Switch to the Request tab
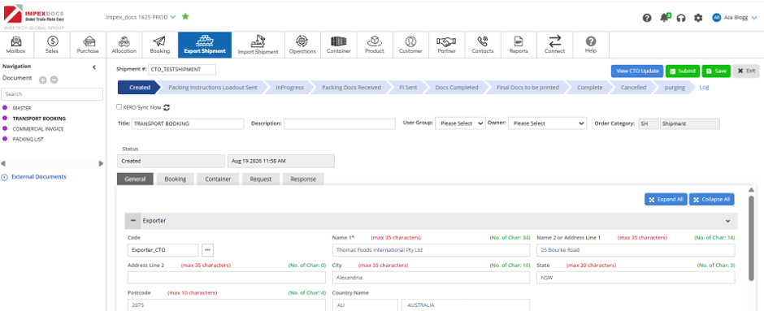Viewport: 764px width, 311px height. [x=261, y=179]
